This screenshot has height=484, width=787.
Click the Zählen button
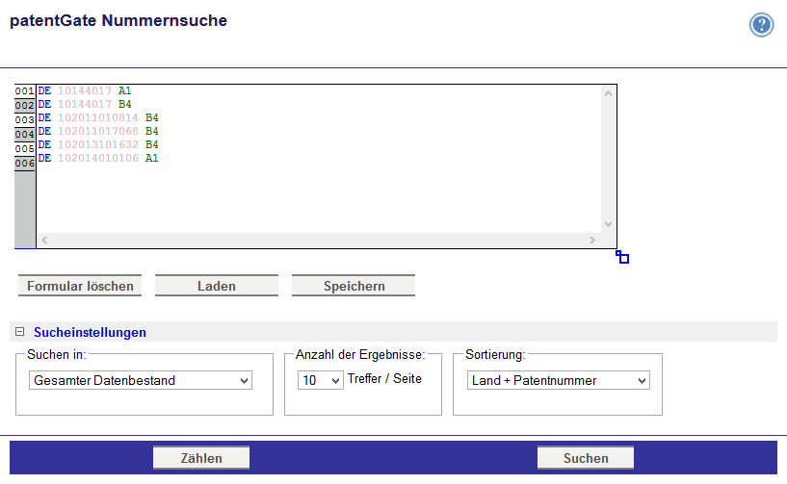pos(201,457)
